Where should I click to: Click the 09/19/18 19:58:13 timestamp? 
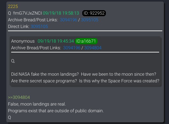(61, 13)
